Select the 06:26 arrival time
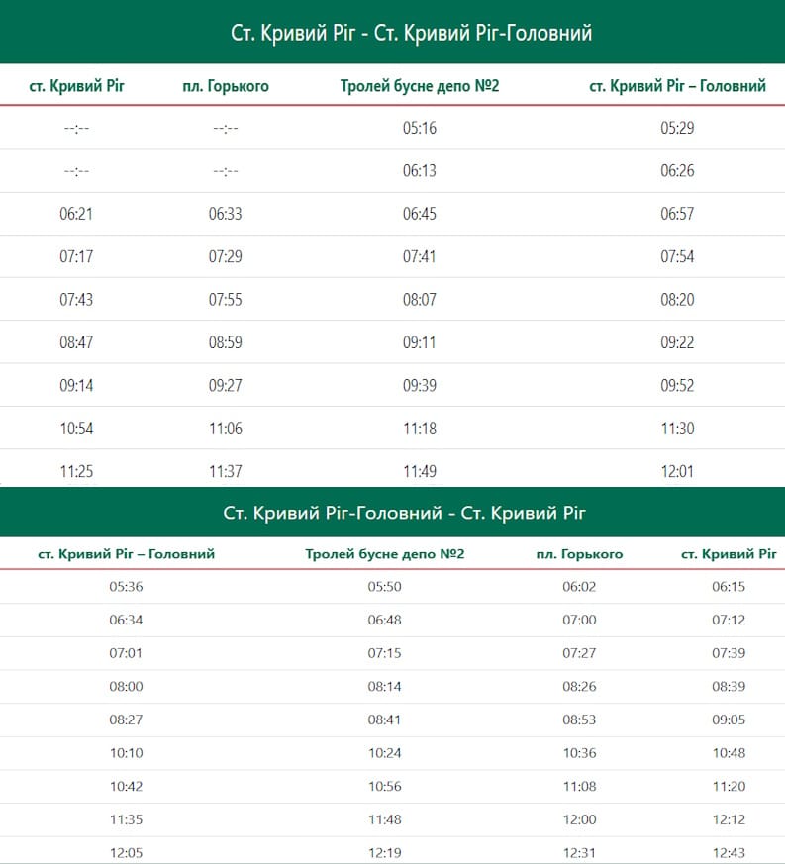Viewport: 785px width, 864px height. coord(677,171)
